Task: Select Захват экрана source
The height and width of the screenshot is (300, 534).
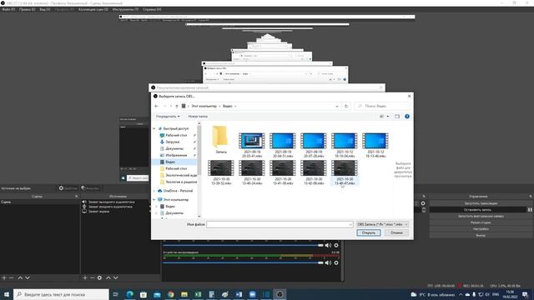Action: (x=99, y=212)
